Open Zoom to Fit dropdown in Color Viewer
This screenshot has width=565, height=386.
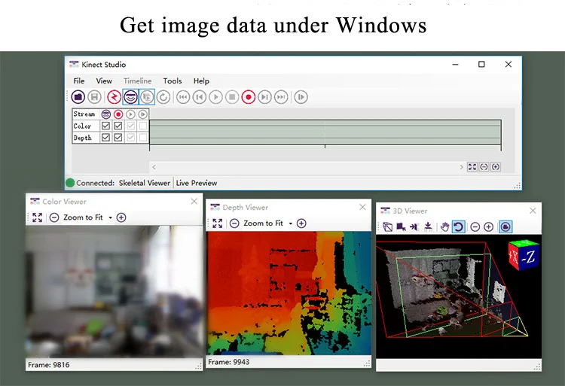[x=110, y=217]
